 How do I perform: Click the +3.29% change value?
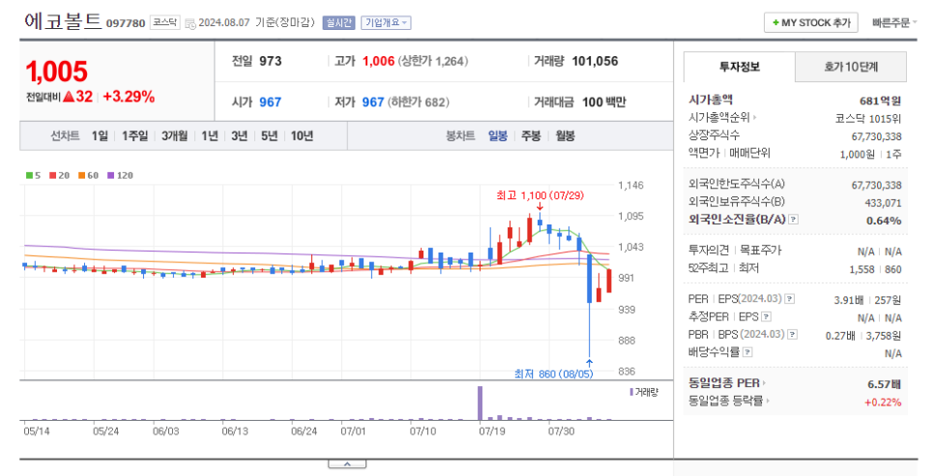click(129, 97)
